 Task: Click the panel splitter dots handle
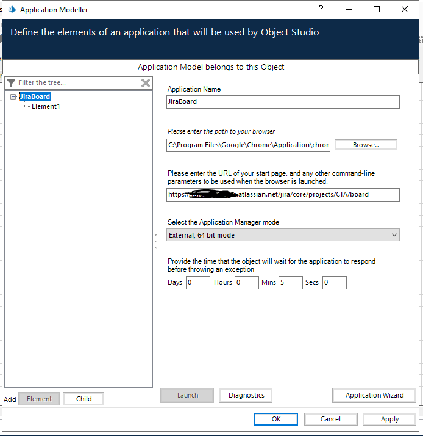tap(156, 241)
